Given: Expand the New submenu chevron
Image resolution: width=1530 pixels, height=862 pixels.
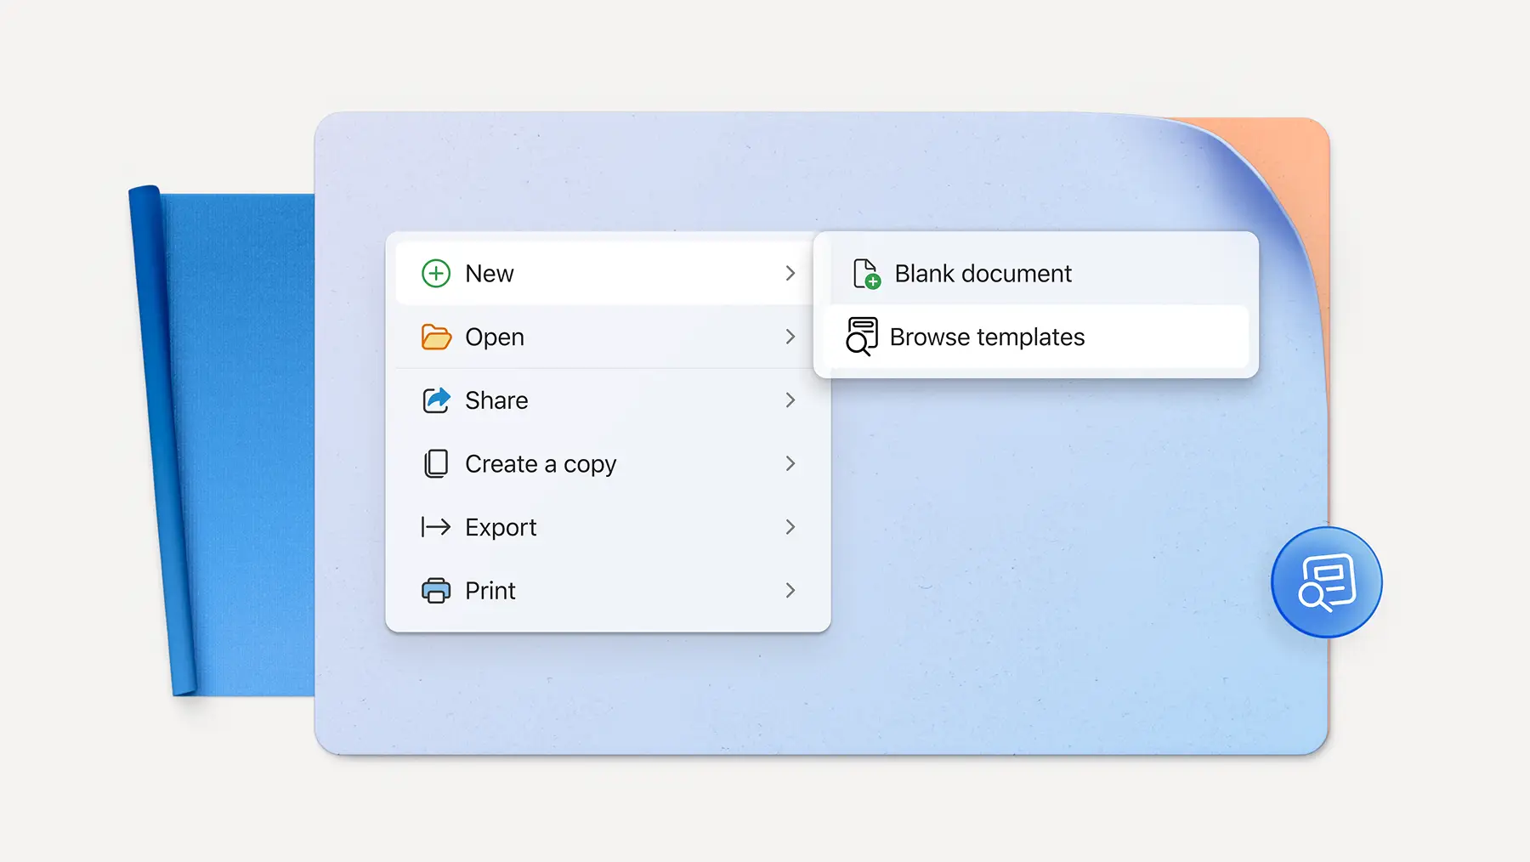Looking at the screenshot, I should pos(790,273).
